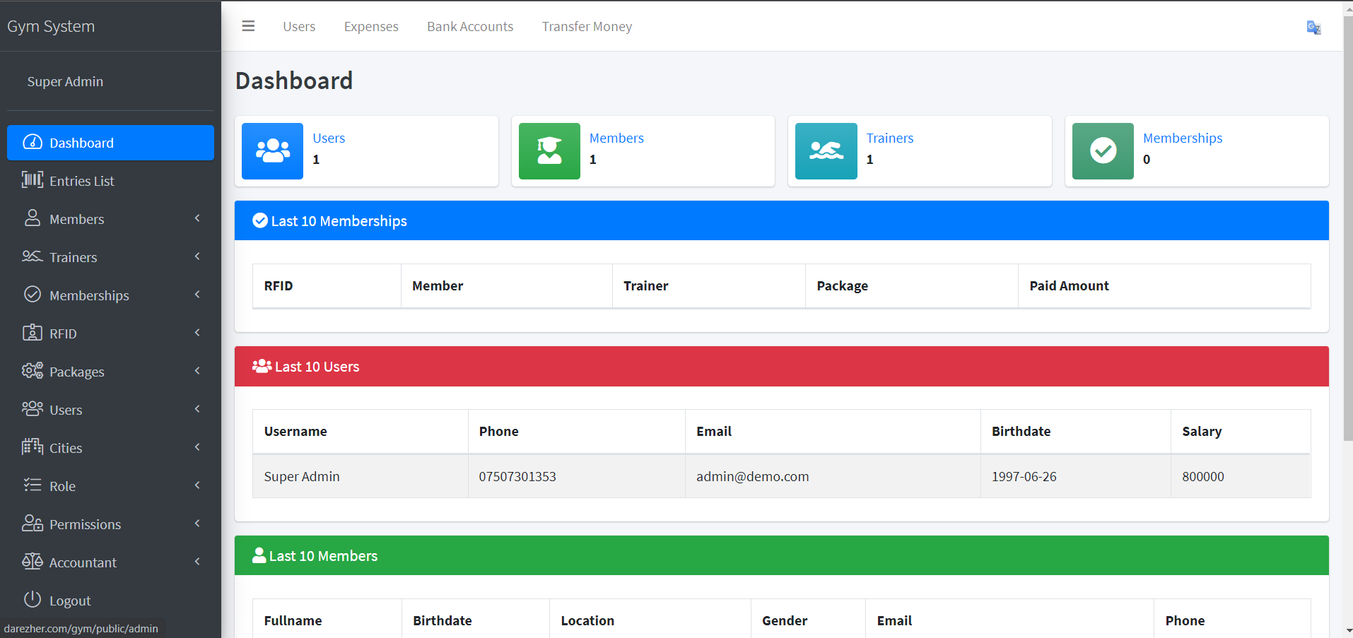
Task: Expand the Role sidebar submenu arrow
Action: pos(197,485)
